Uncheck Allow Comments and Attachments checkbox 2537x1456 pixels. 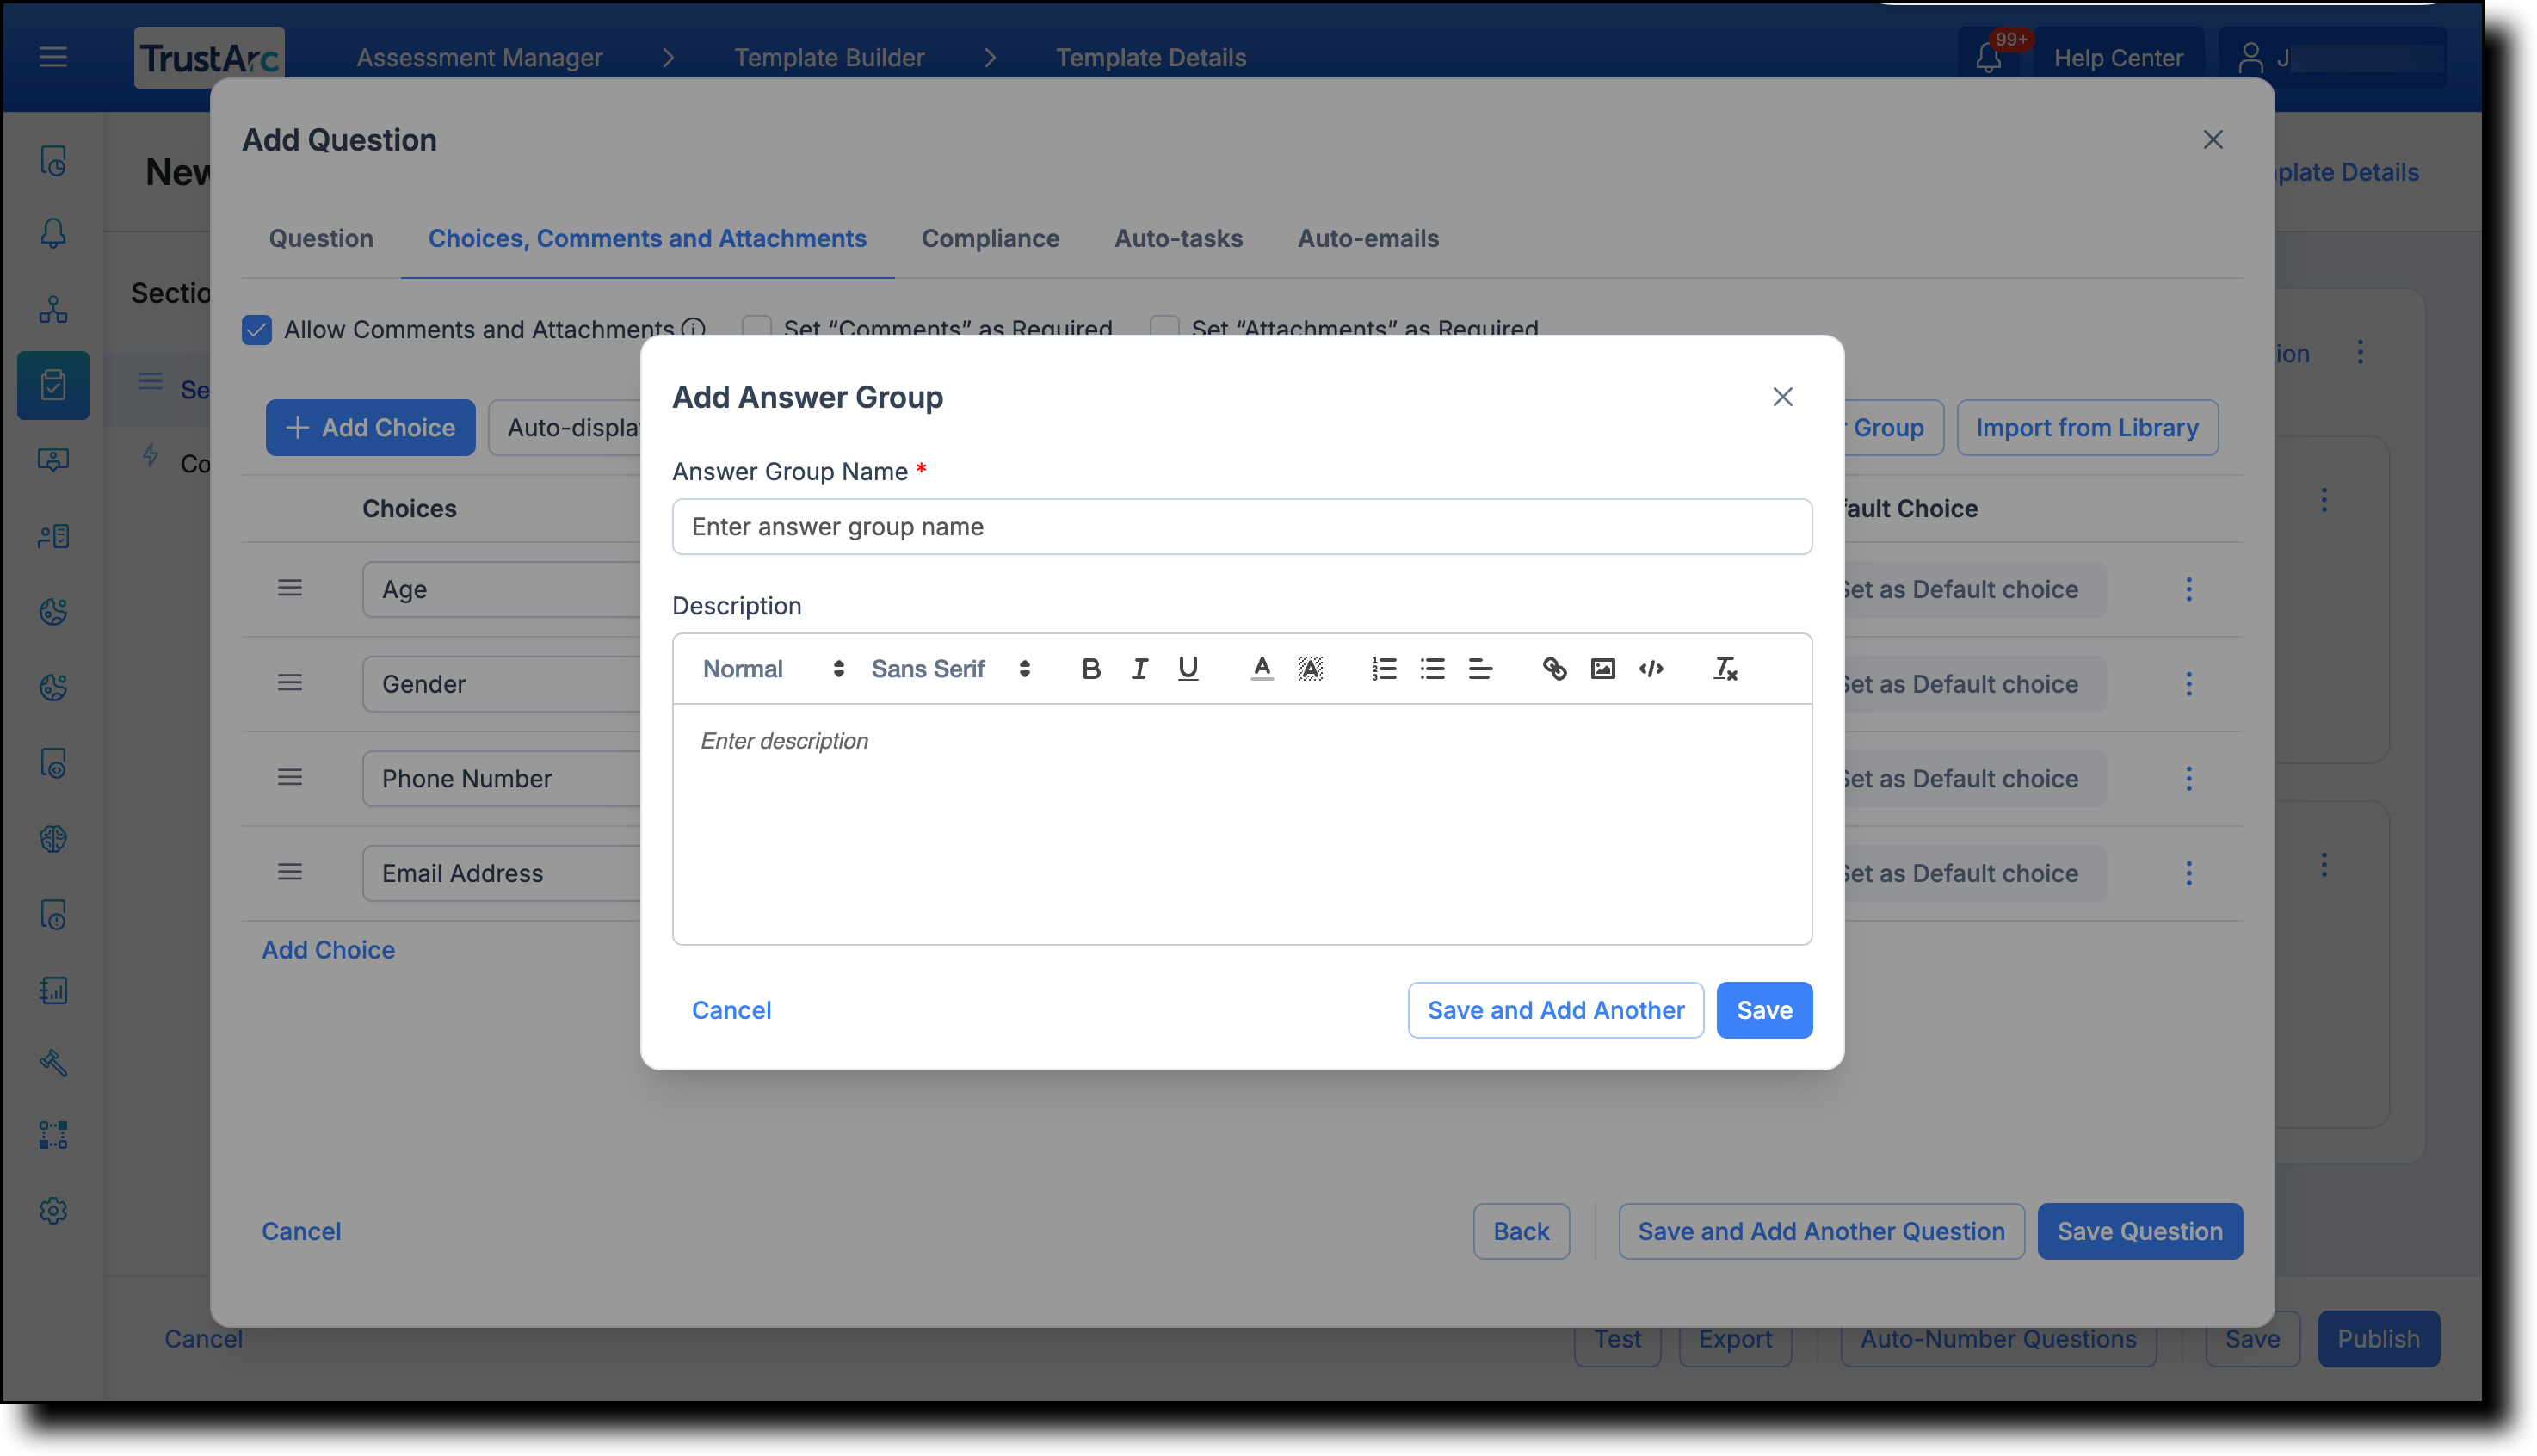tap(257, 330)
